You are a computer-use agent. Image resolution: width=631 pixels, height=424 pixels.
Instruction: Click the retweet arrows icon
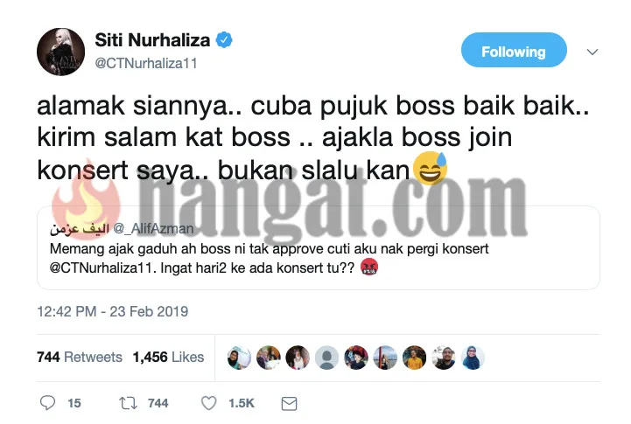coord(129,403)
